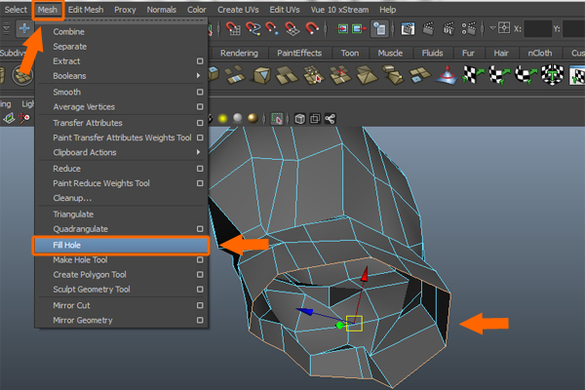Click the Cleanup... menu entry

tap(72, 198)
